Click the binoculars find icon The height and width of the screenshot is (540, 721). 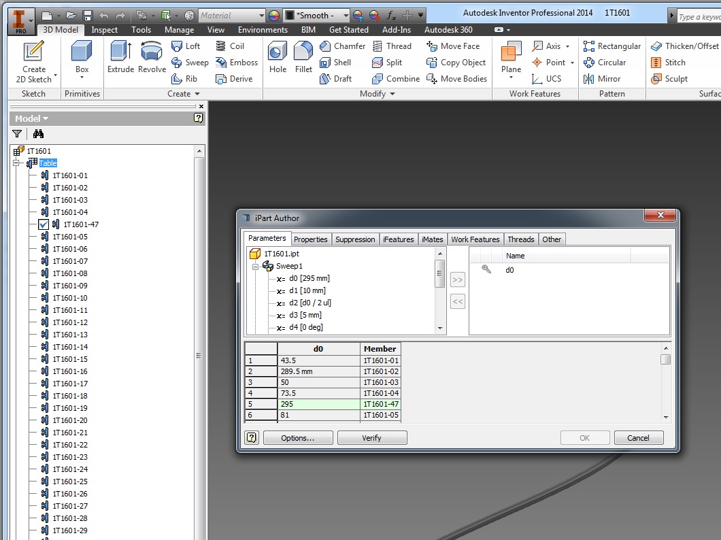pos(38,134)
